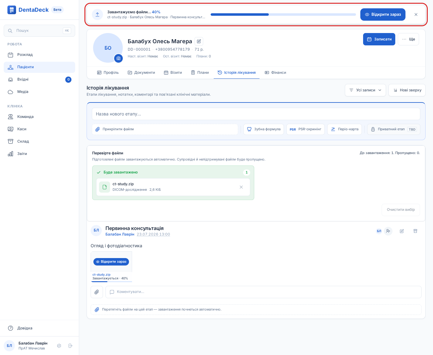Viewport: 433px width, 355px height.
Task: Switch to the Візити tab
Action: click(173, 73)
